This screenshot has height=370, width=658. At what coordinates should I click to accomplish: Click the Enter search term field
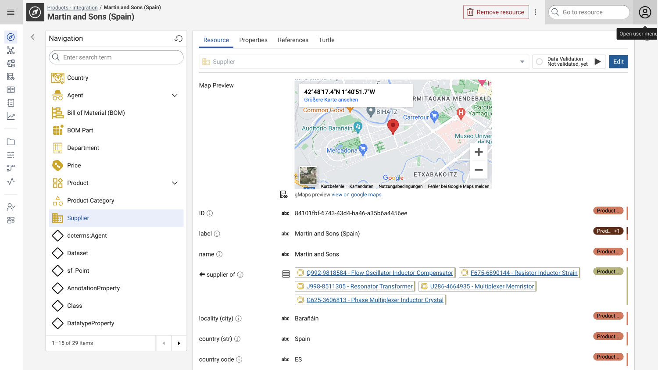(x=116, y=57)
